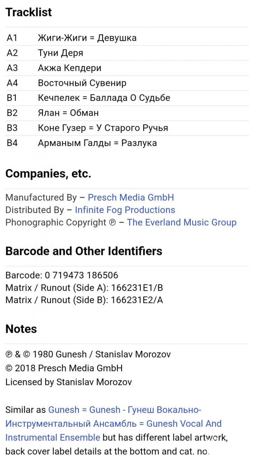Click the Side A matrix runout text

(x=85, y=288)
